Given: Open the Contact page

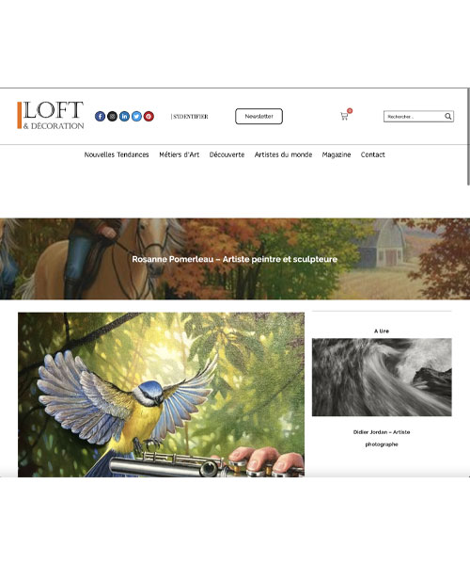Looking at the screenshot, I should [x=373, y=154].
